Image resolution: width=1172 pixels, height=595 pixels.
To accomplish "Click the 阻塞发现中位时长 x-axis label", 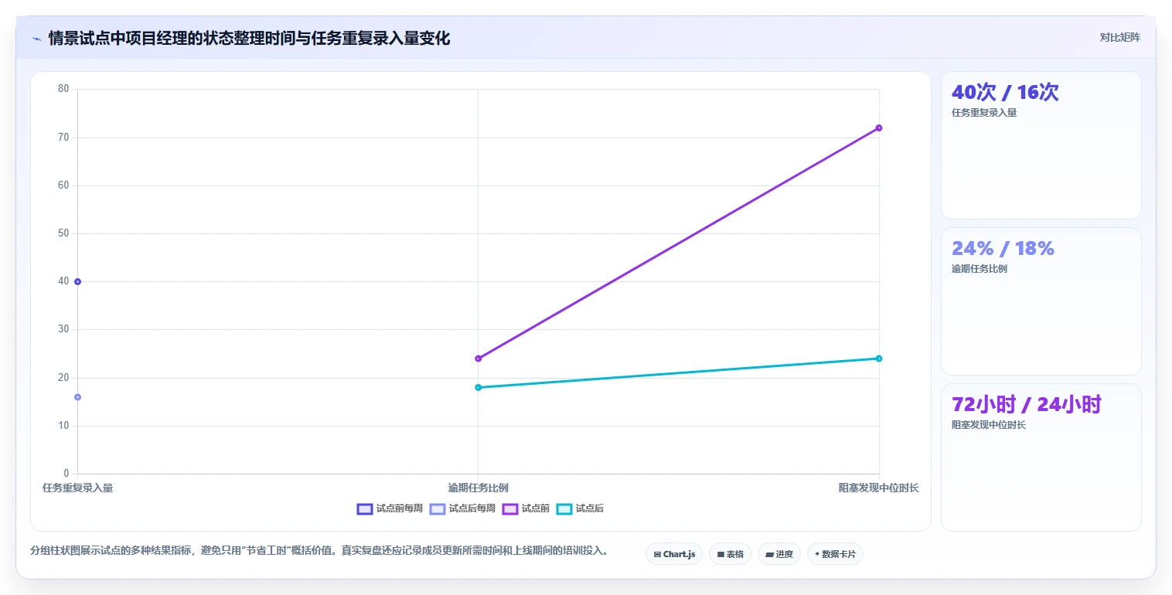I will pos(879,488).
